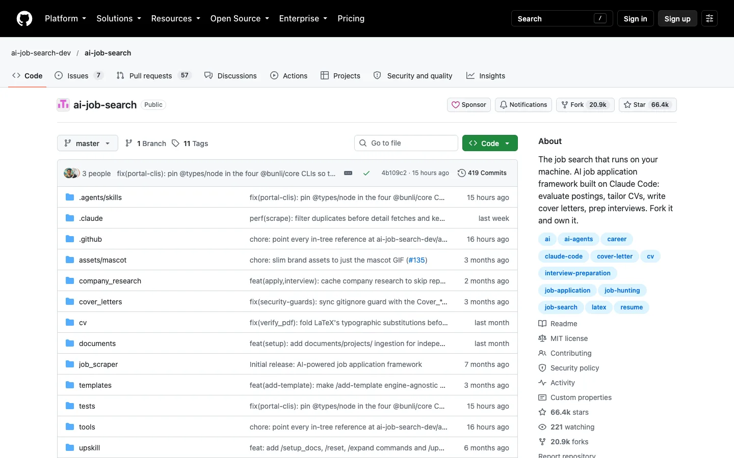734x458 pixels.
Task: Open the ai-job-search-dev owner link
Action: [41, 53]
